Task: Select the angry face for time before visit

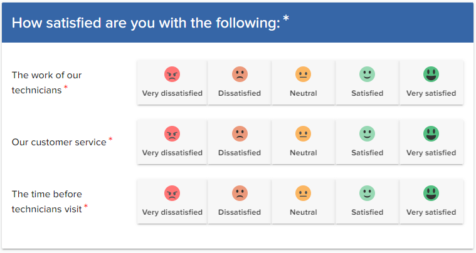Action: (172, 193)
